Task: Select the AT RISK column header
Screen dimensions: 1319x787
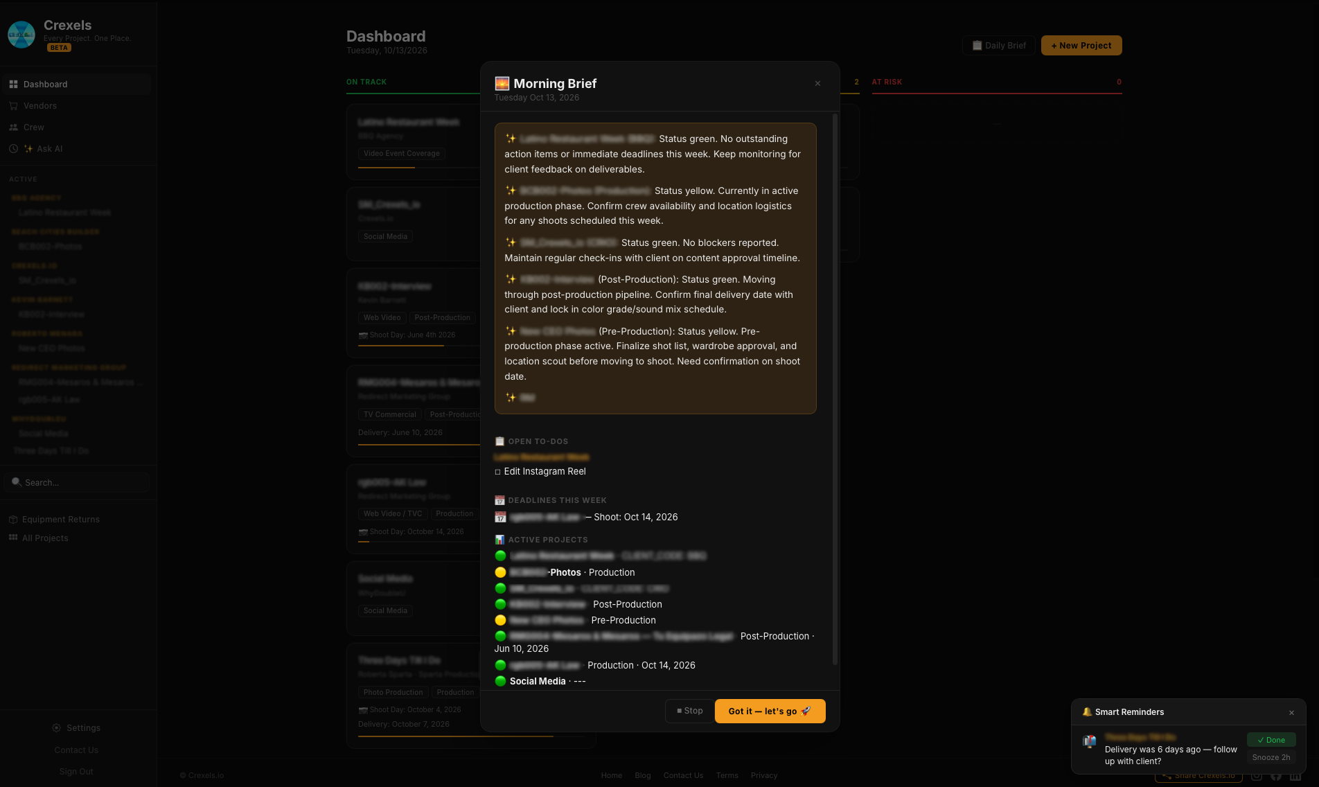Action: (887, 82)
